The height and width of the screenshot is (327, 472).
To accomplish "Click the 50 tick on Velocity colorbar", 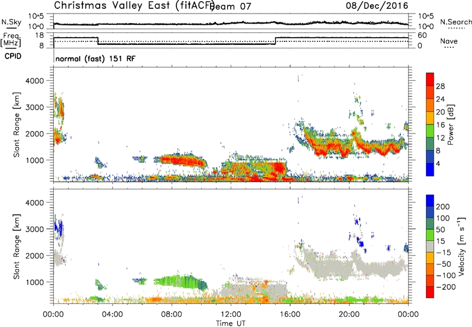I will click(440, 230).
